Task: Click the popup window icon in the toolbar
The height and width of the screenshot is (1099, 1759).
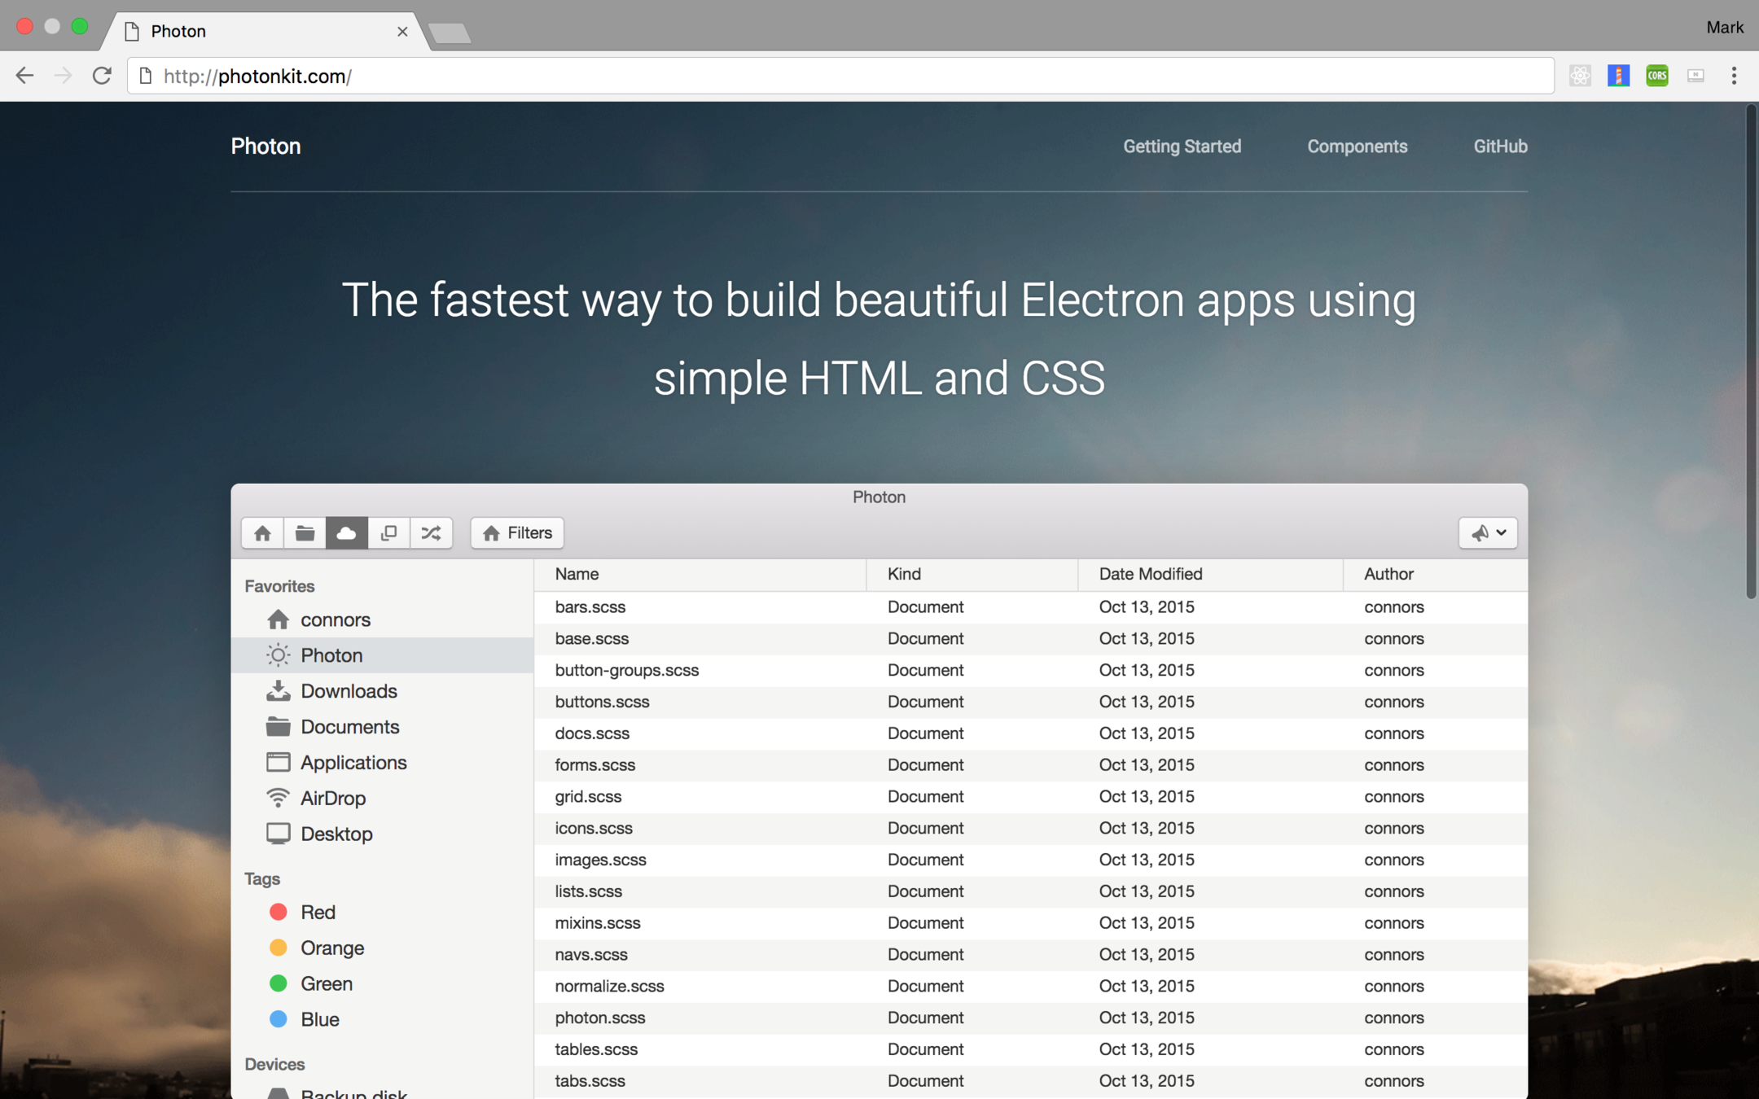Action: (389, 533)
